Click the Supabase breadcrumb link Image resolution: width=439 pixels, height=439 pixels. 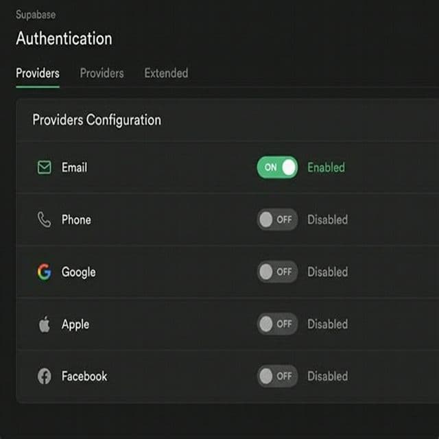[36, 14]
